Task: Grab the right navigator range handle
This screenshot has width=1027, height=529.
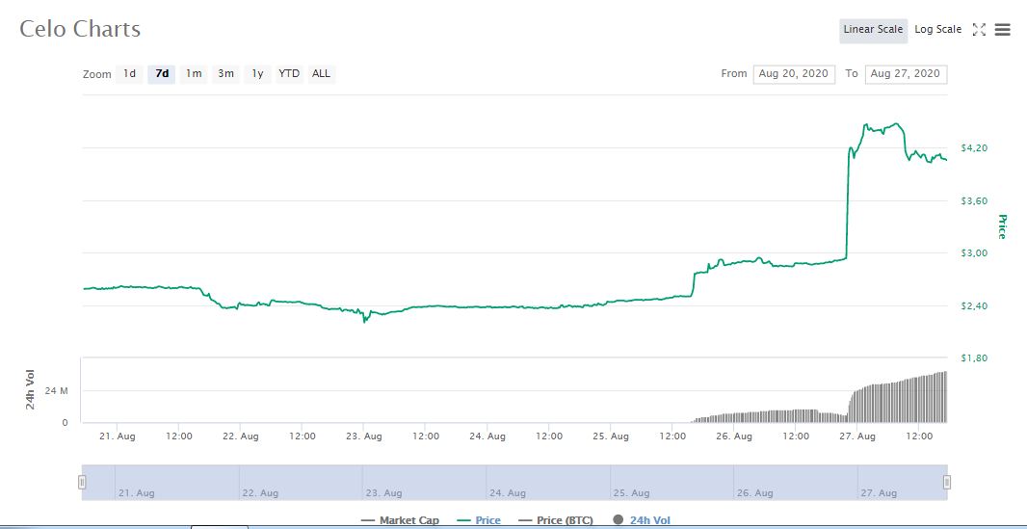Action: (947, 482)
